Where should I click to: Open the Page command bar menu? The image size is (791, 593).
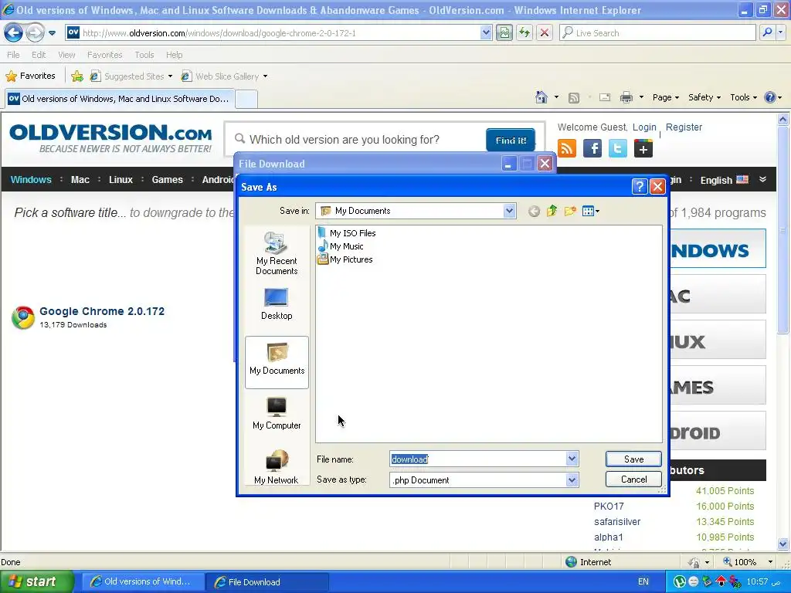point(665,97)
